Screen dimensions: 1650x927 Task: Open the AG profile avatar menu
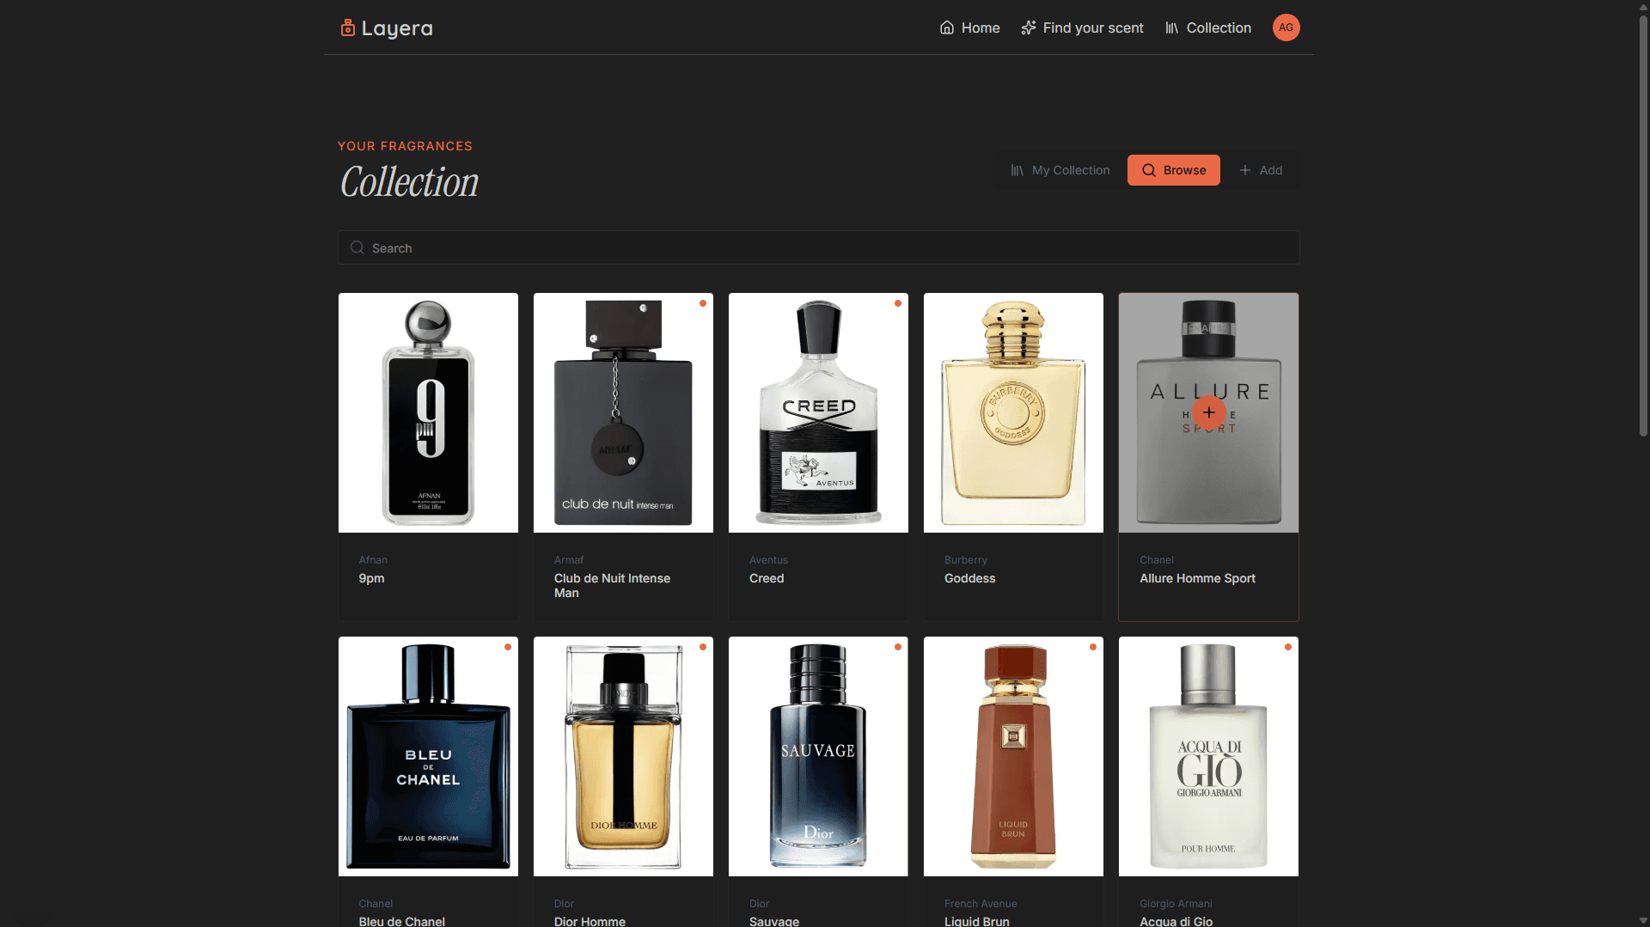[x=1286, y=27]
